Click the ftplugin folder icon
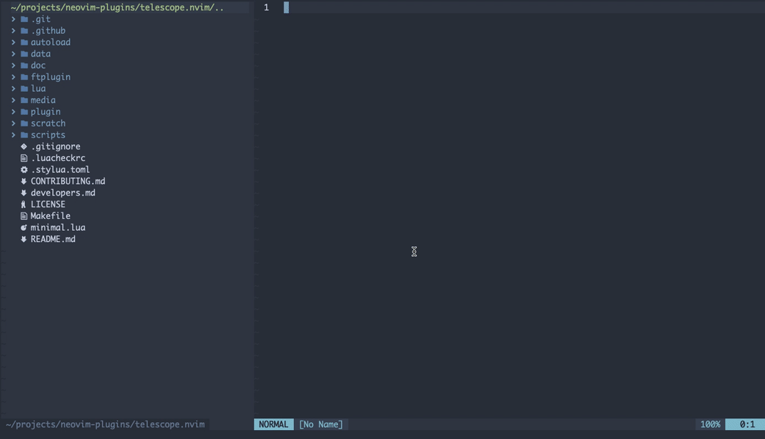Screen dimensions: 765x439 click(24, 77)
